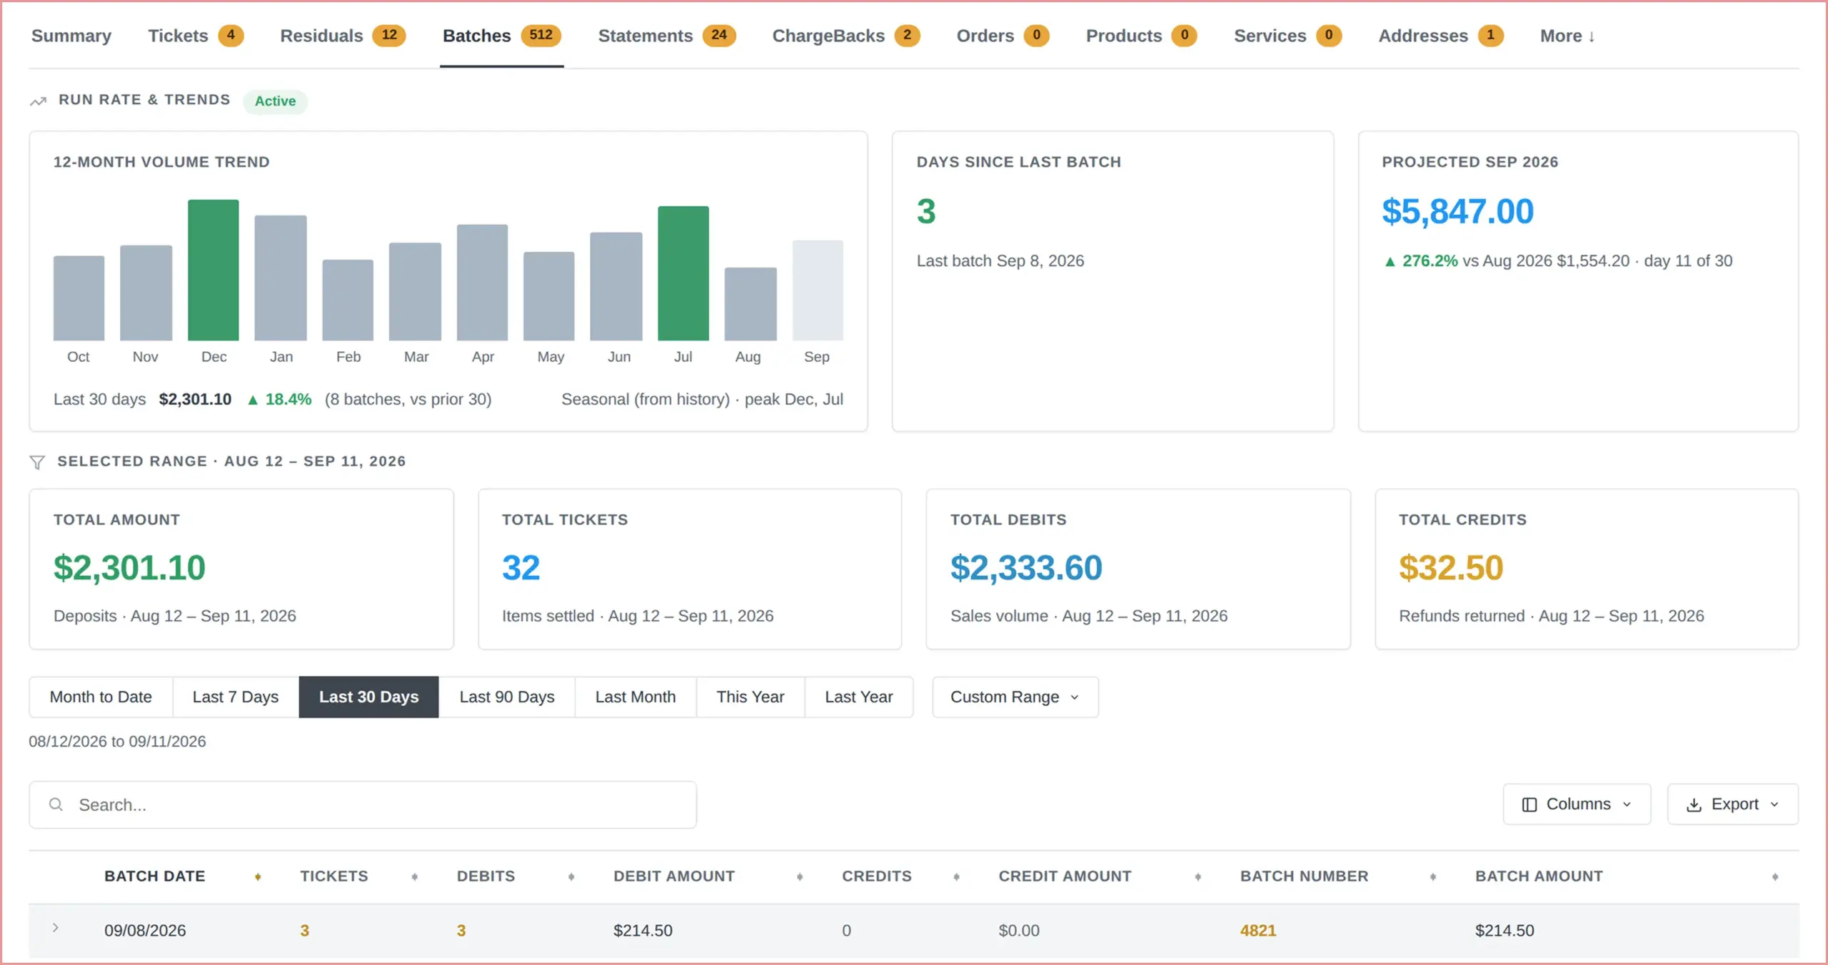Click the 18.4% increase indicator
Image resolution: width=1828 pixels, height=965 pixels.
pos(279,399)
